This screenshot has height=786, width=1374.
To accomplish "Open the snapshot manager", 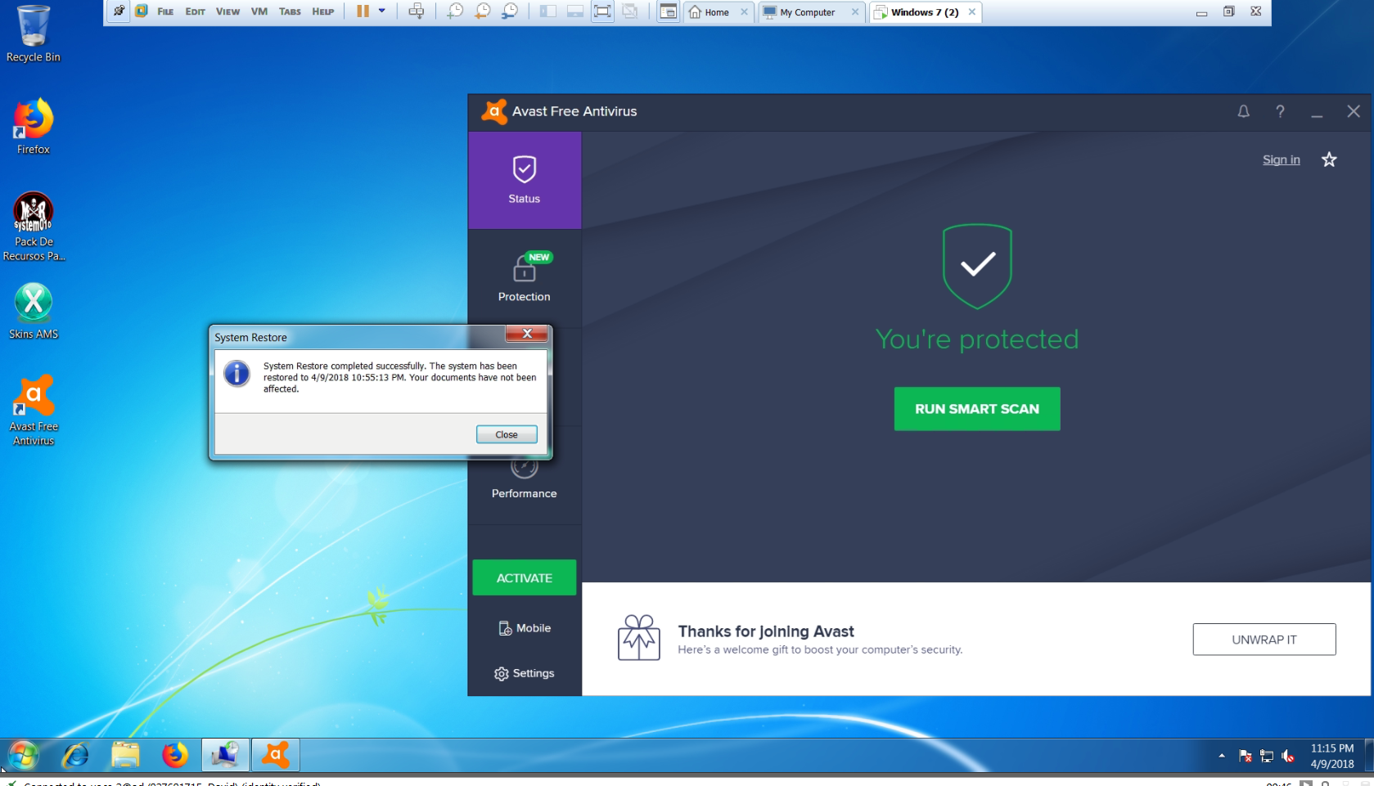I will [x=509, y=11].
